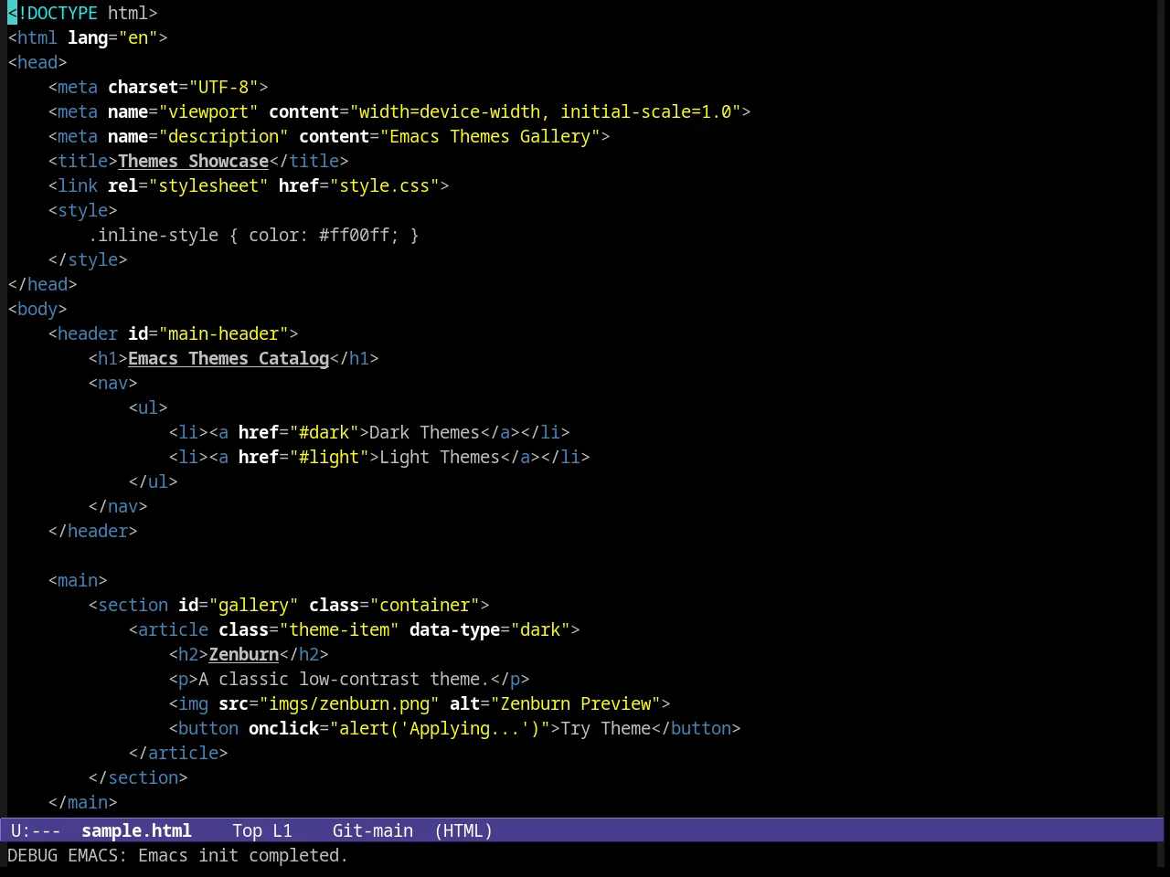The height and width of the screenshot is (877, 1170).
Task: Click the closing </head> tag
Action: click(42, 284)
